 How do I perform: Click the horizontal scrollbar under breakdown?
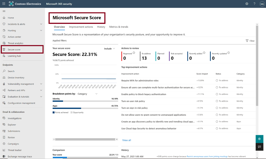click(85, 139)
